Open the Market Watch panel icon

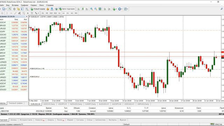pyautogui.click(x=10, y=9)
